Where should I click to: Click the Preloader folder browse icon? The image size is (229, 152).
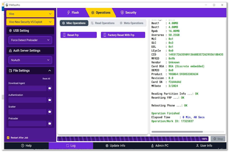pos(50,123)
